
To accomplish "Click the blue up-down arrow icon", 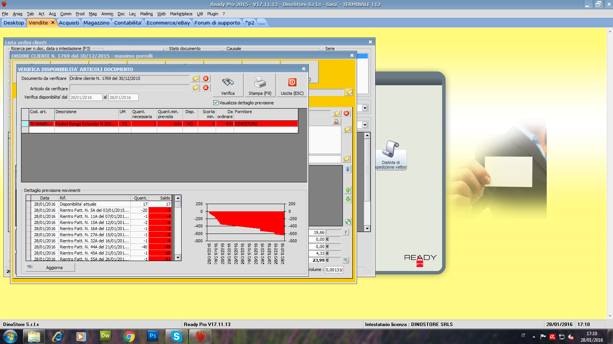I will coord(348,169).
